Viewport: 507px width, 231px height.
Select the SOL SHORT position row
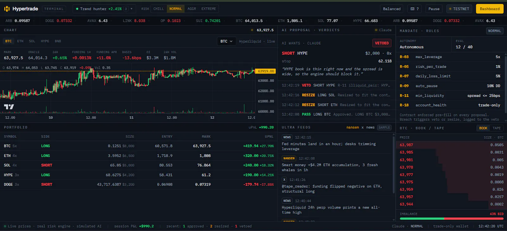[x=139, y=165]
